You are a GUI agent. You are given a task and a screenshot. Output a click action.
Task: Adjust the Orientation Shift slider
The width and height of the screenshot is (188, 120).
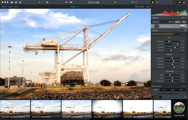(172, 78)
